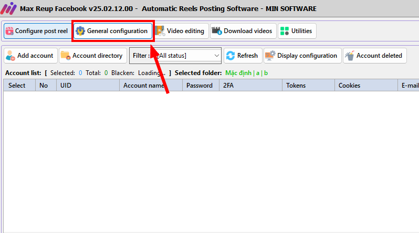Image resolution: width=419 pixels, height=233 pixels.
Task: Click the Refresh button
Action: (243, 56)
